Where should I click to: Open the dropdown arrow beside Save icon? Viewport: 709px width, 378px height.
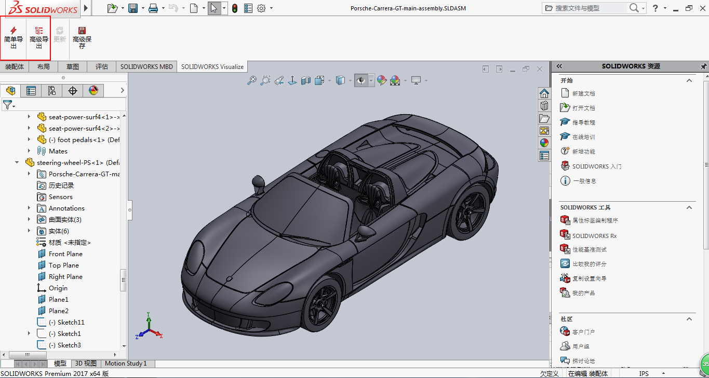click(143, 8)
